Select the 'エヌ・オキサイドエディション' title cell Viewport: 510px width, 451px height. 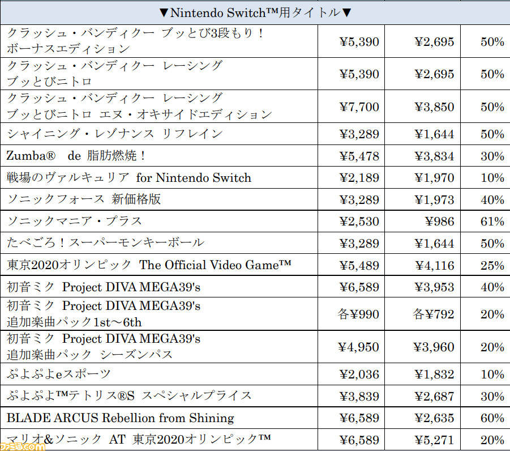159,106
